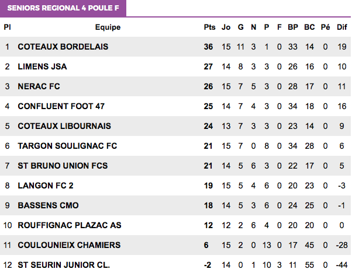The width and height of the screenshot is (352, 276).
Task: Click the Jo column header
Action: [226, 27]
